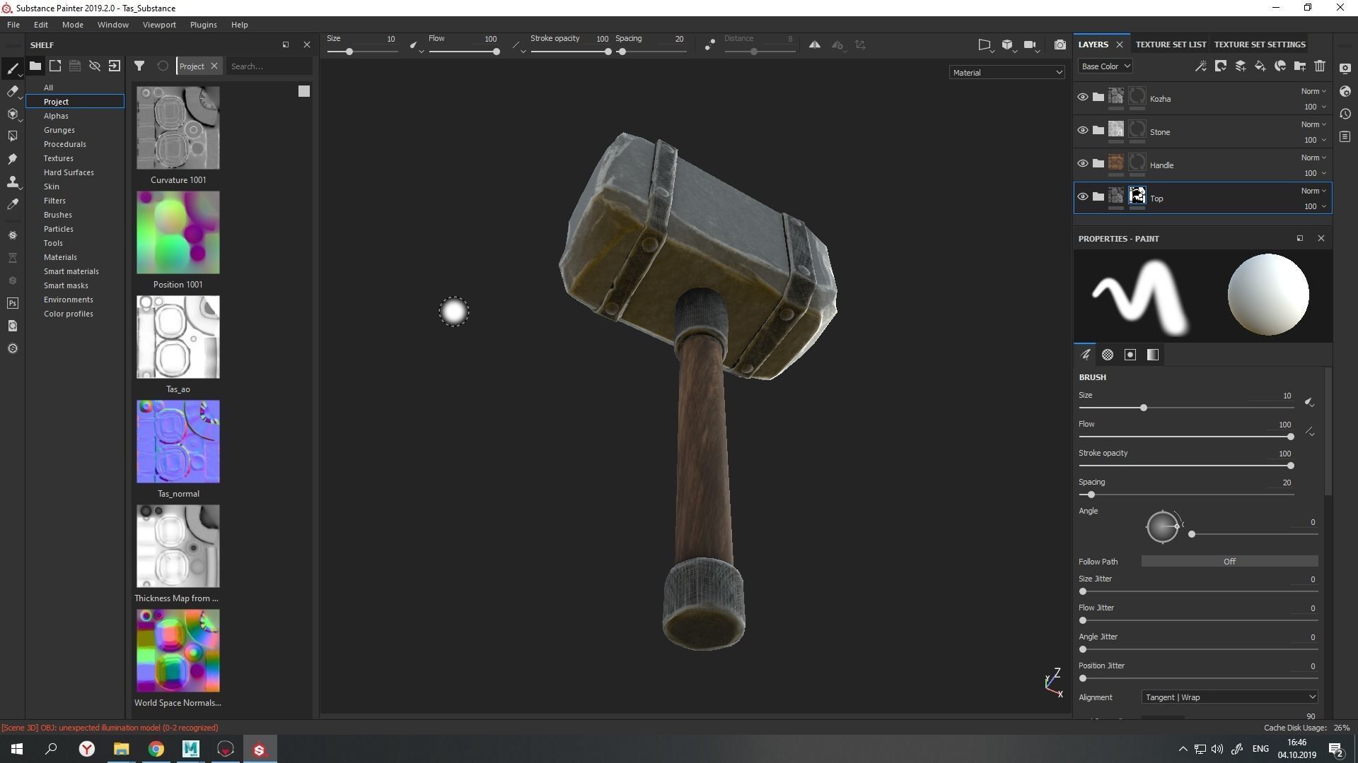Switch to Texture Set Settings tab
Viewport: 1358px width, 763px height.
[1260, 45]
